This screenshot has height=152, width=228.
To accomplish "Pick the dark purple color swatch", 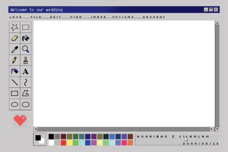I will coord(94,137).
